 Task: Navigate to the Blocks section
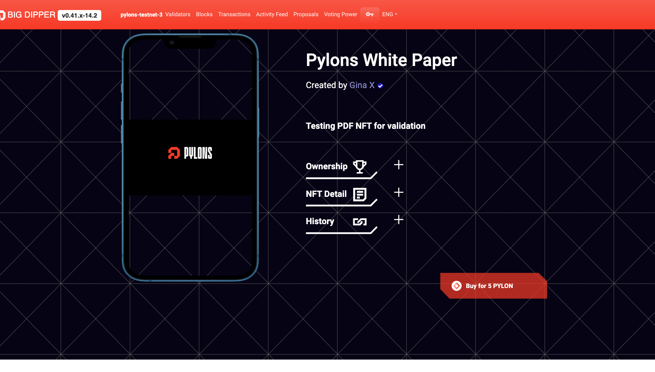204,14
